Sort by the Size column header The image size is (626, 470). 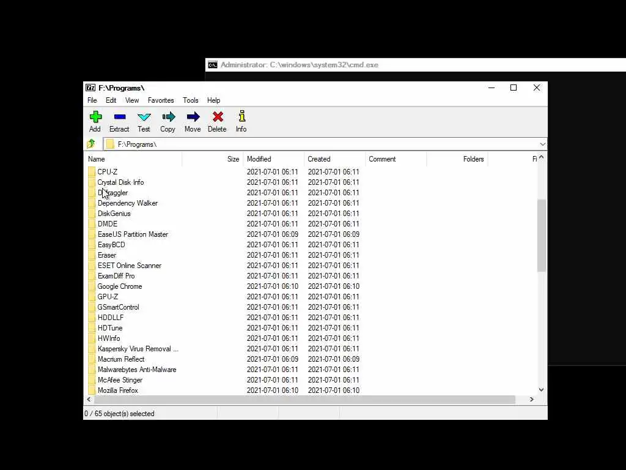click(212, 159)
